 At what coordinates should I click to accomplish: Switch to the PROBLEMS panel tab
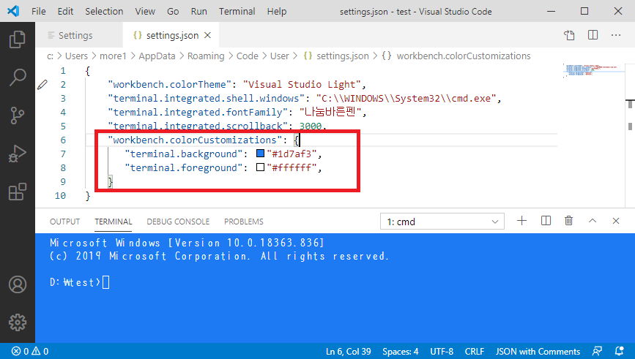[x=244, y=222]
